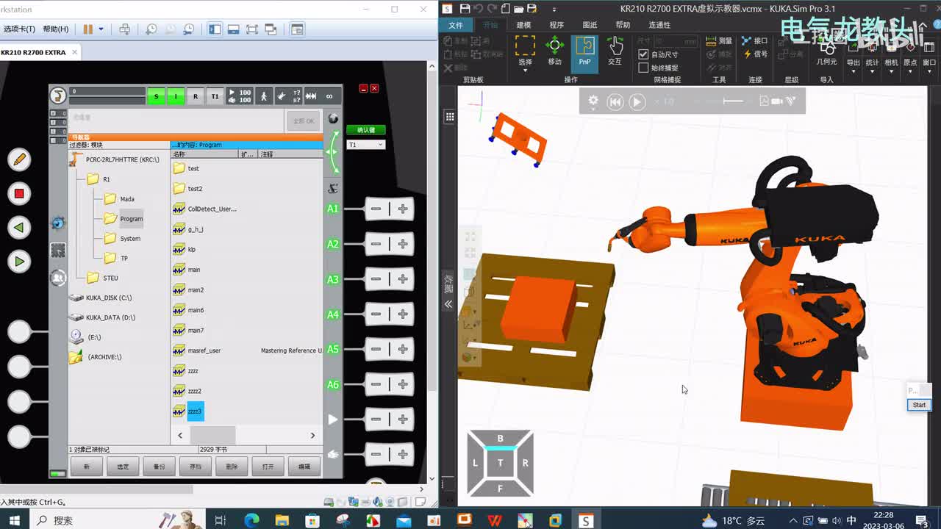This screenshot has height=529, width=941.
Task: Click the 接口 (Interface) connection tool
Action: coord(754,41)
